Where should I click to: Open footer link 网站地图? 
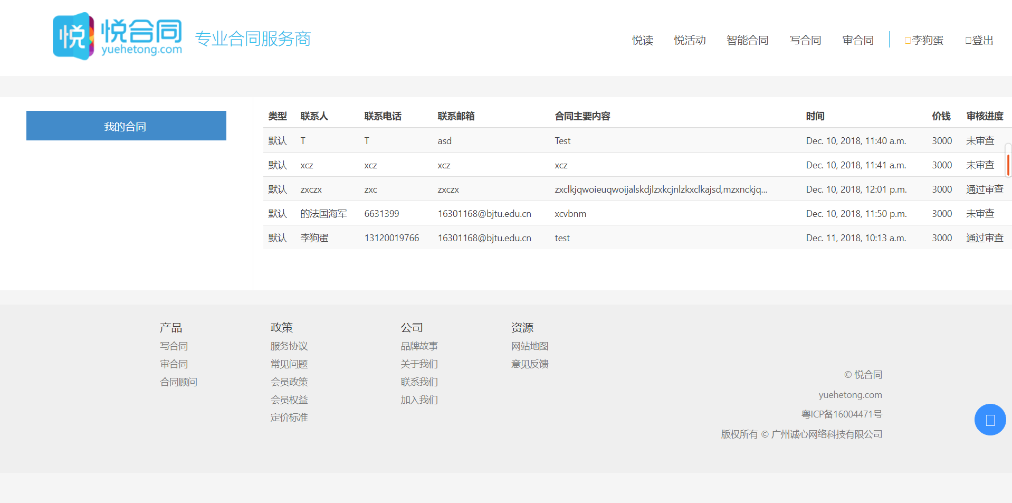point(529,346)
